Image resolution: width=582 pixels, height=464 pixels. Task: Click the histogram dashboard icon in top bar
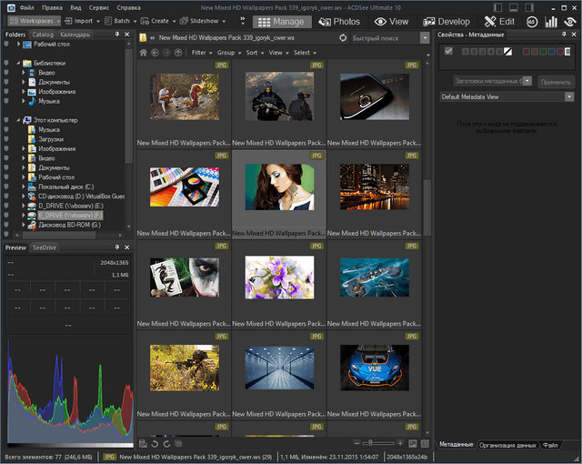550,20
